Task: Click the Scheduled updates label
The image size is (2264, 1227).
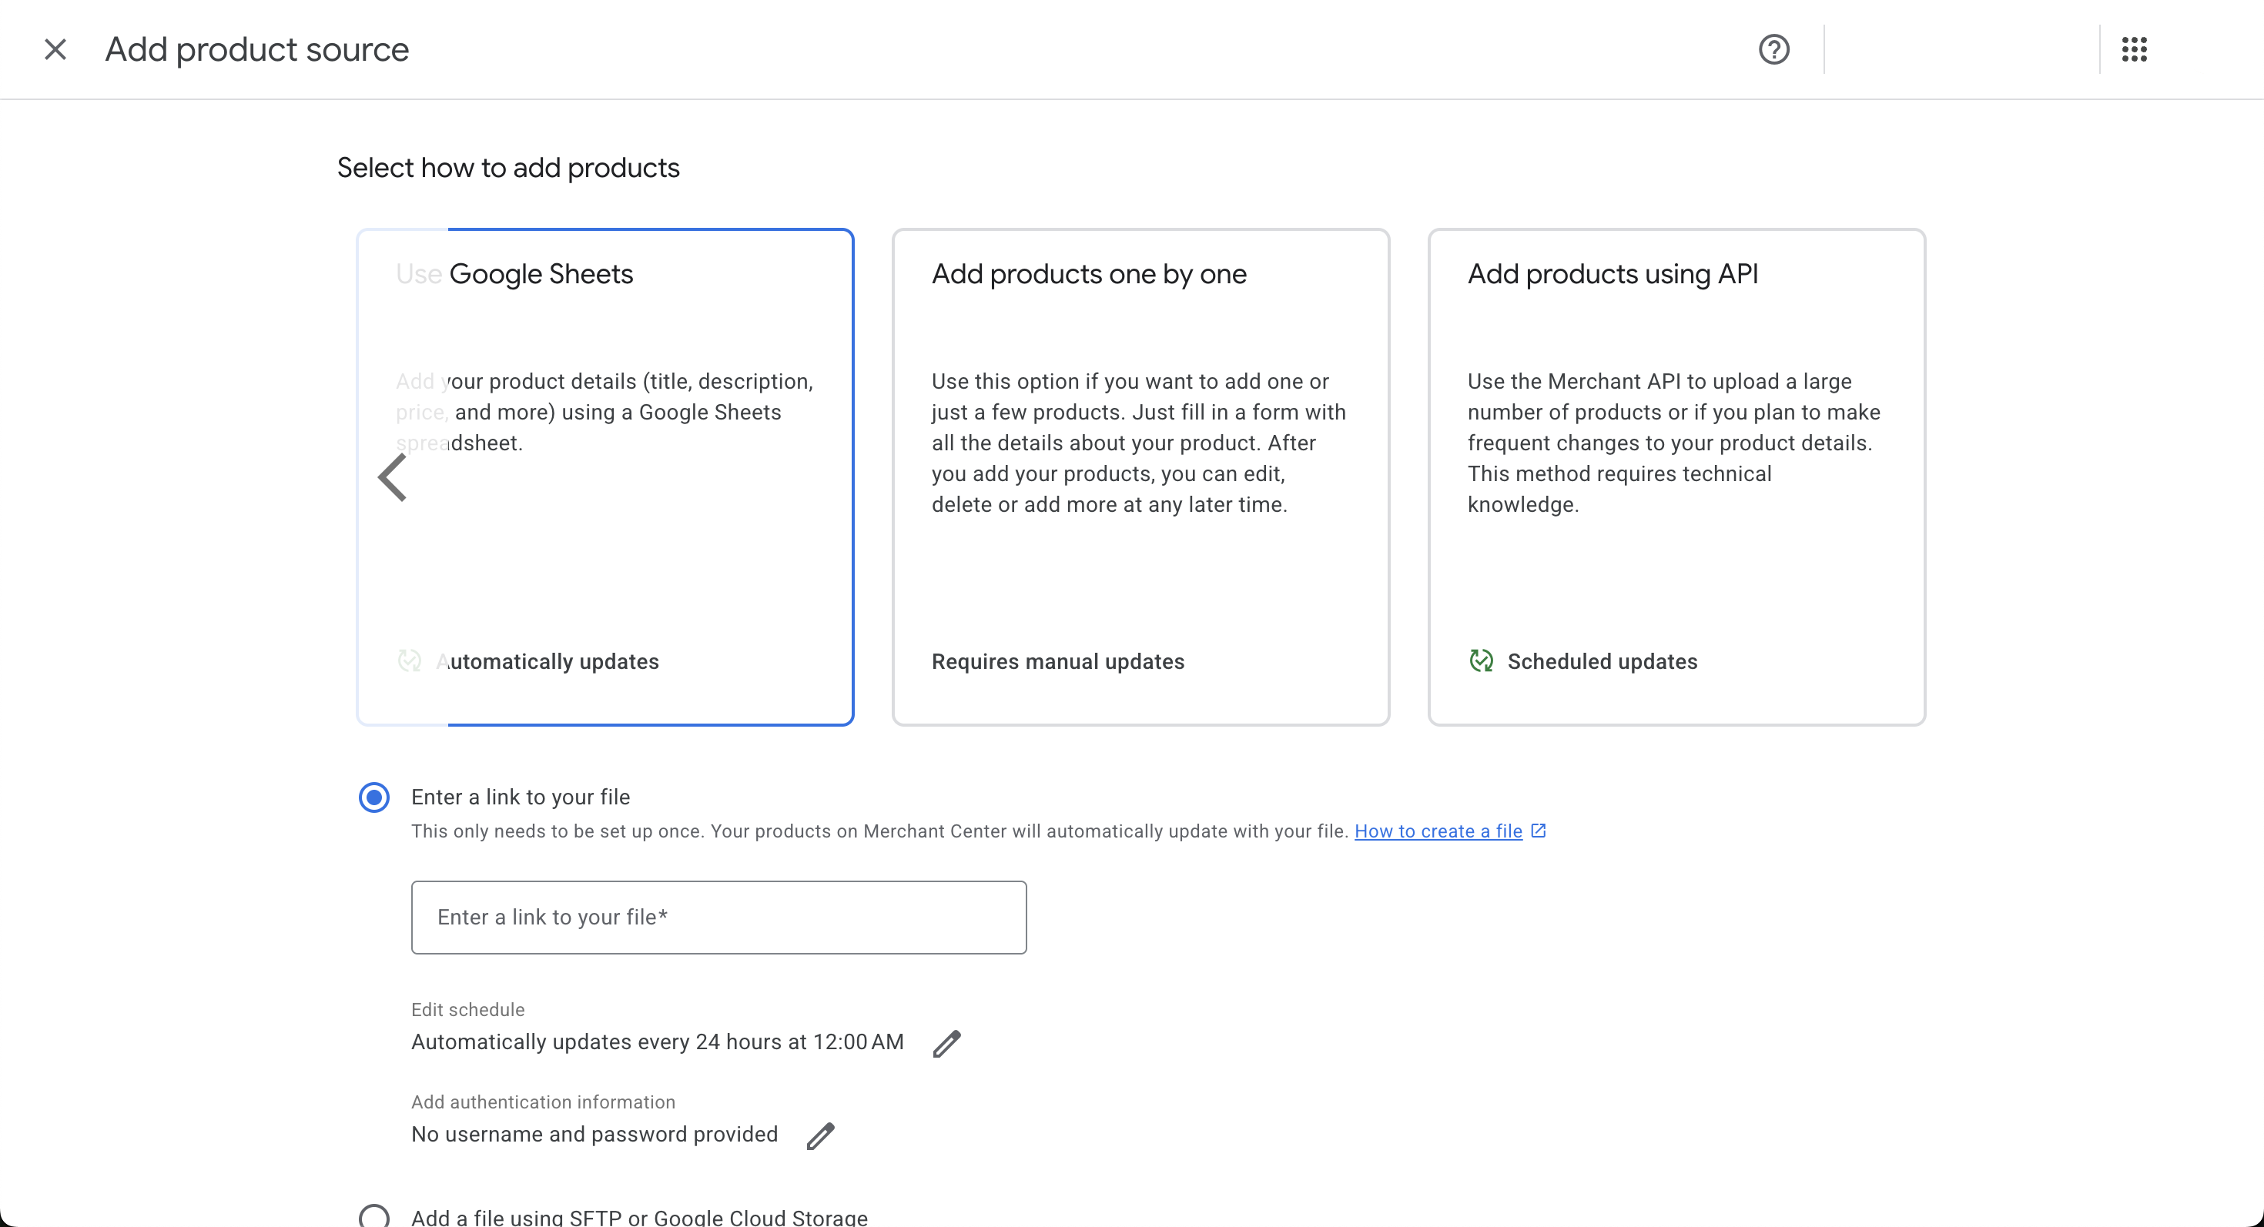Action: (x=1603, y=661)
